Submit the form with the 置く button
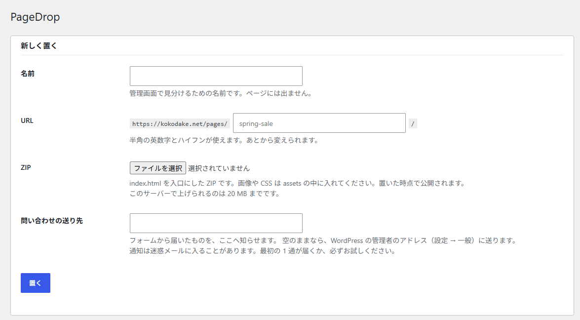This screenshot has height=320, width=580. coord(36,283)
